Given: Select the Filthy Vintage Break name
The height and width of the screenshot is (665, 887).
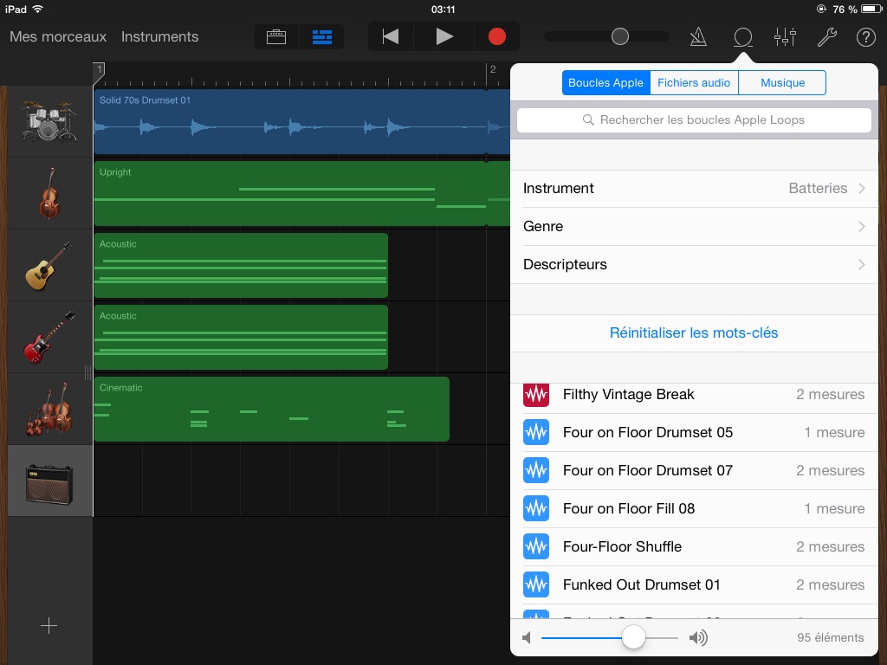Looking at the screenshot, I should point(629,394).
